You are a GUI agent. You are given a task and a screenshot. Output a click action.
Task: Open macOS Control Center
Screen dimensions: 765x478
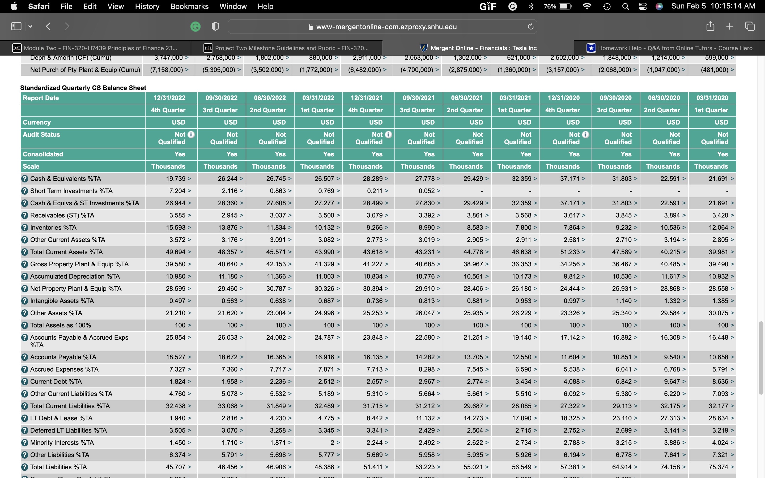click(643, 6)
